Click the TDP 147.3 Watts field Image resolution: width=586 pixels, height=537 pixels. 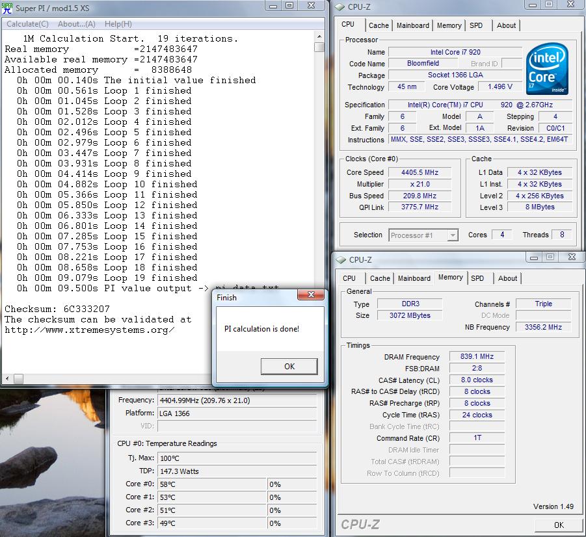point(237,471)
